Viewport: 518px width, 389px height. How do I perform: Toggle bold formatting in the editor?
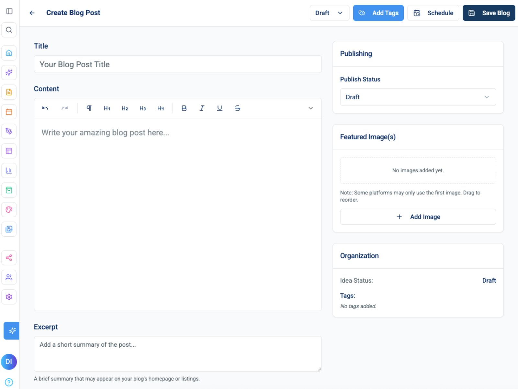(184, 108)
